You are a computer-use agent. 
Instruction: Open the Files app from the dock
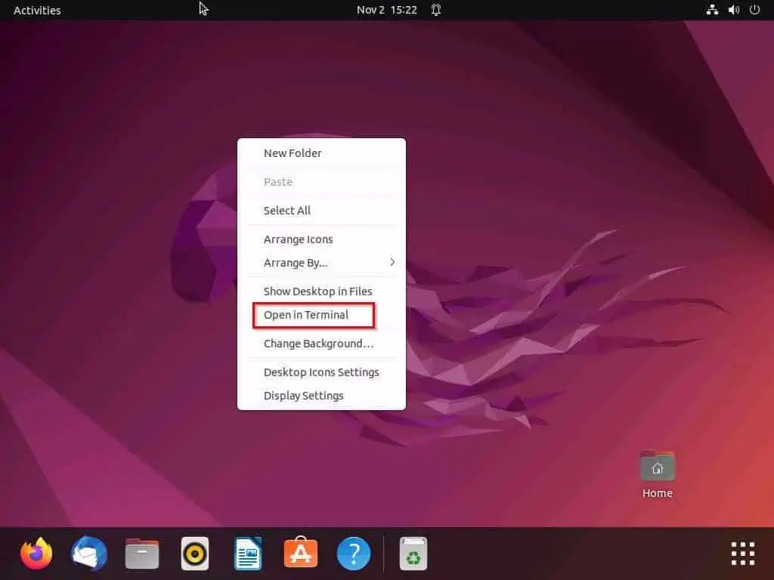coord(141,553)
